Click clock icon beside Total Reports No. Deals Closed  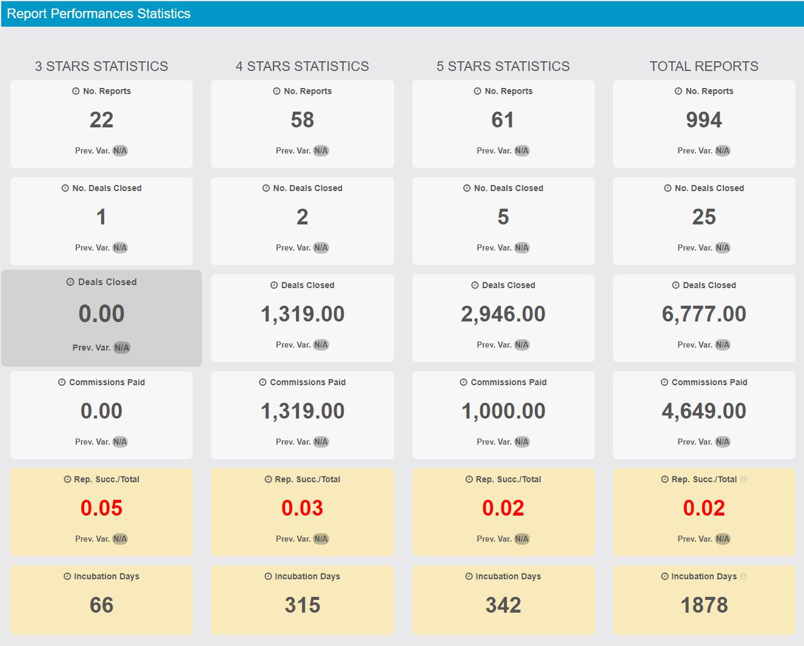click(x=668, y=188)
